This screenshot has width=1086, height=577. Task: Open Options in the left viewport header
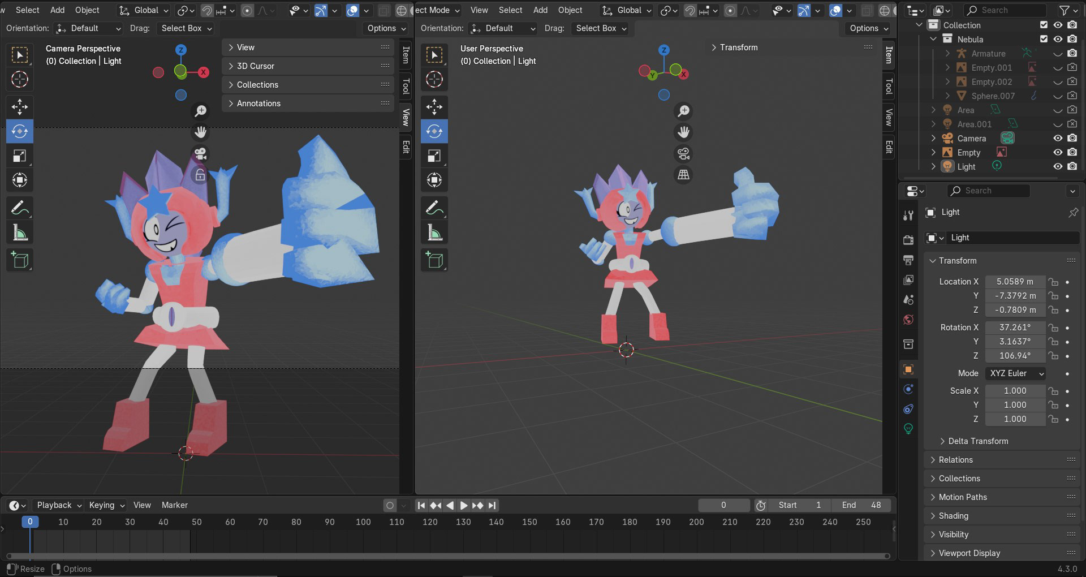coord(386,28)
